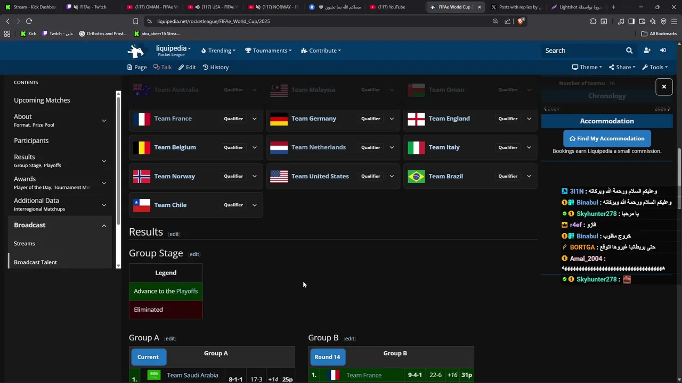This screenshot has height=383, width=682.
Task: Open the Edit page tab
Action: pos(187,67)
